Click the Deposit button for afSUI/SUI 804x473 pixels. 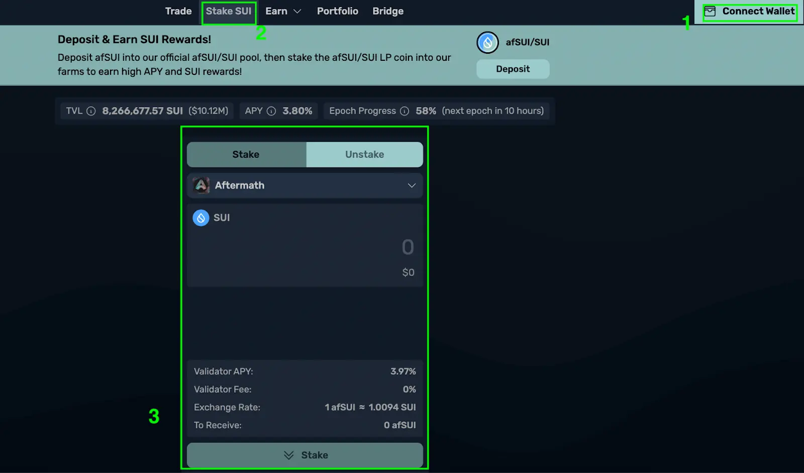[x=513, y=69]
